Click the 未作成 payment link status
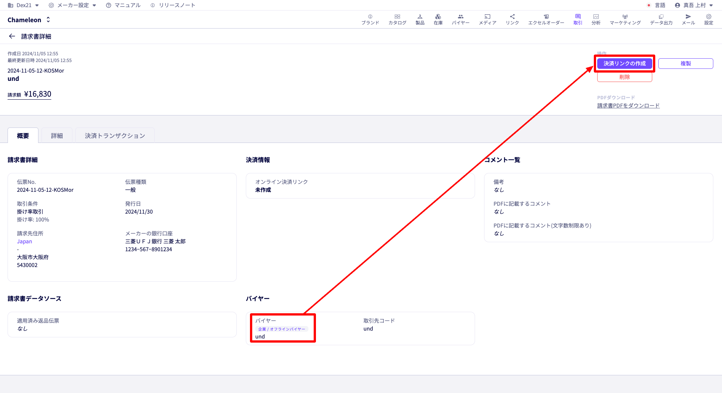722x393 pixels. tap(263, 190)
